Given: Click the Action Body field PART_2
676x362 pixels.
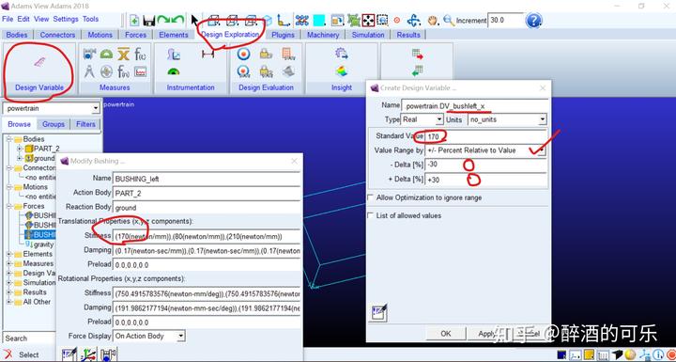Looking at the screenshot, I should (x=206, y=193).
